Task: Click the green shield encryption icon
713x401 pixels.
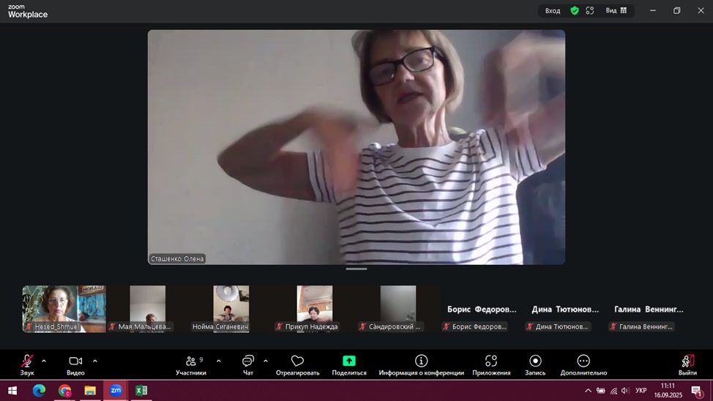Action: point(575,10)
